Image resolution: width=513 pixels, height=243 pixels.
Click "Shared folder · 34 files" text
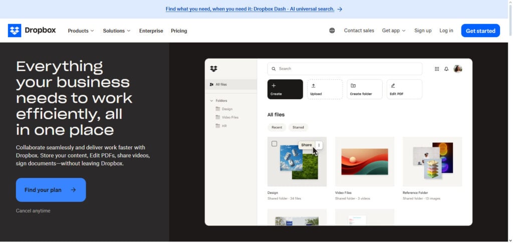284,198
